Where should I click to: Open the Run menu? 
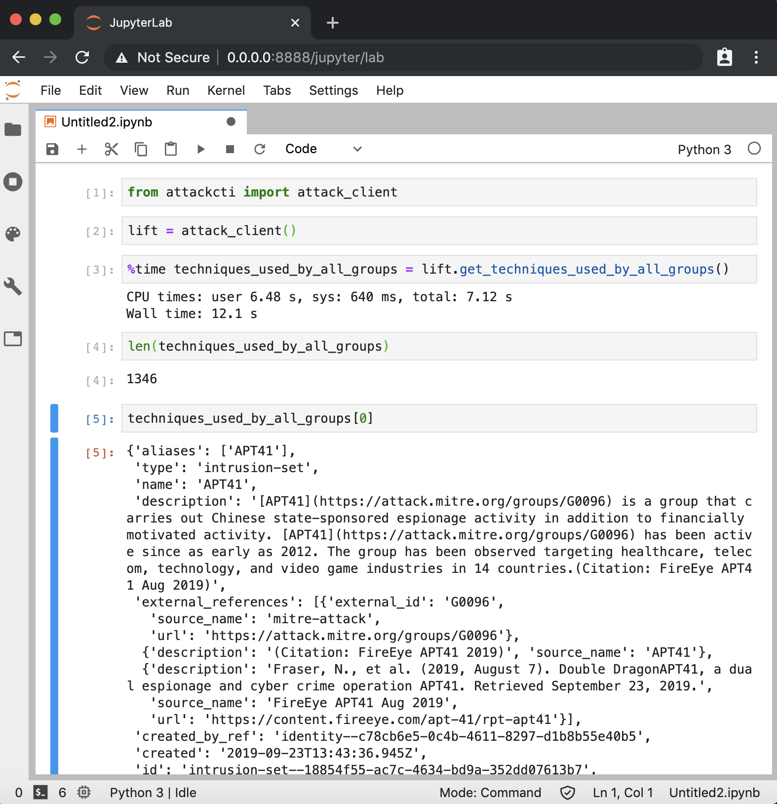[x=178, y=90]
